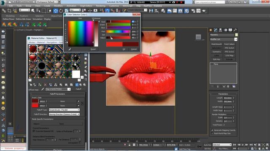Open the Hierarchy command panel tab
The width and height of the screenshot is (270, 151).
220,30
